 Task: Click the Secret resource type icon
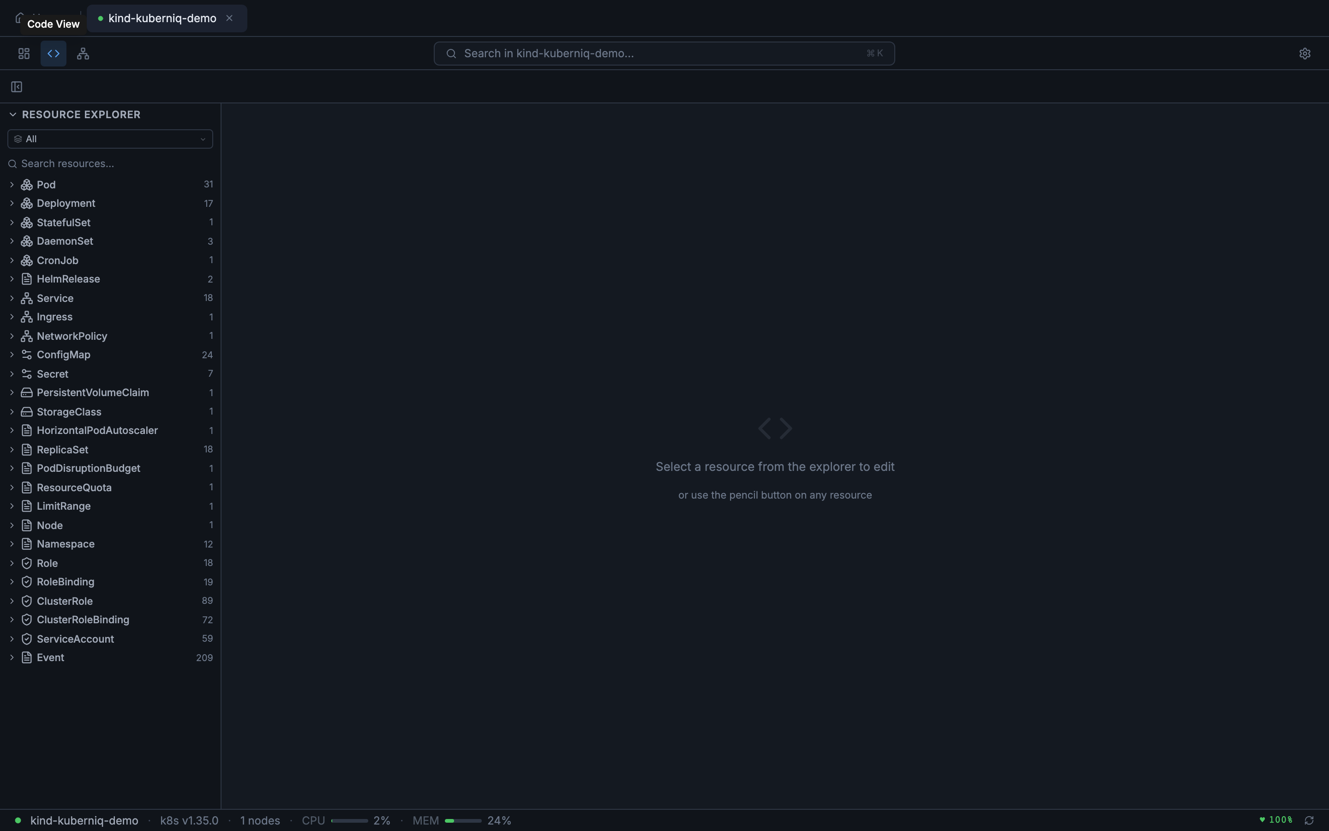[x=26, y=374]
